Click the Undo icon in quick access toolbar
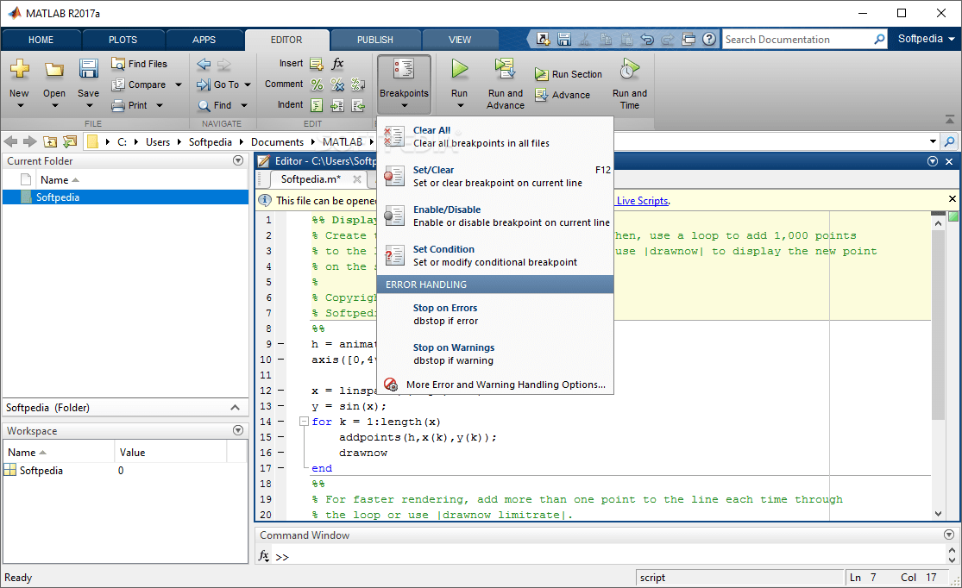This screenshot has height=588, width=962. point(646,40)
